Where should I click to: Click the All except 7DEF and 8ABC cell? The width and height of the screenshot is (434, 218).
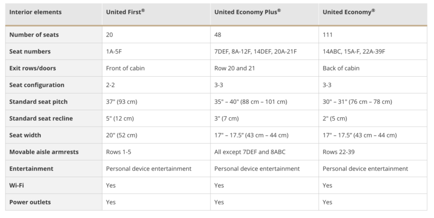click(x=250, y=152)
